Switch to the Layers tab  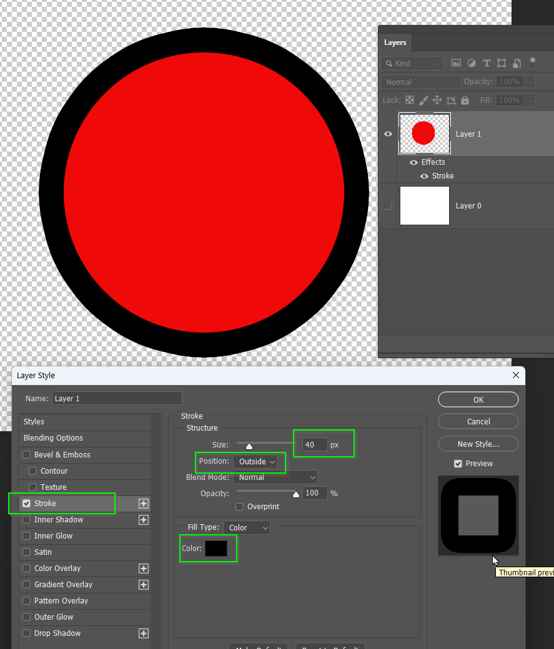pos(395,42)
